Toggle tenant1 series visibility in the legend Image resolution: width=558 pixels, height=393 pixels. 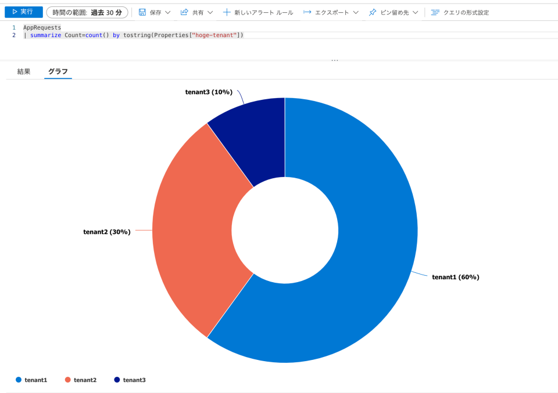click(32, 380)
